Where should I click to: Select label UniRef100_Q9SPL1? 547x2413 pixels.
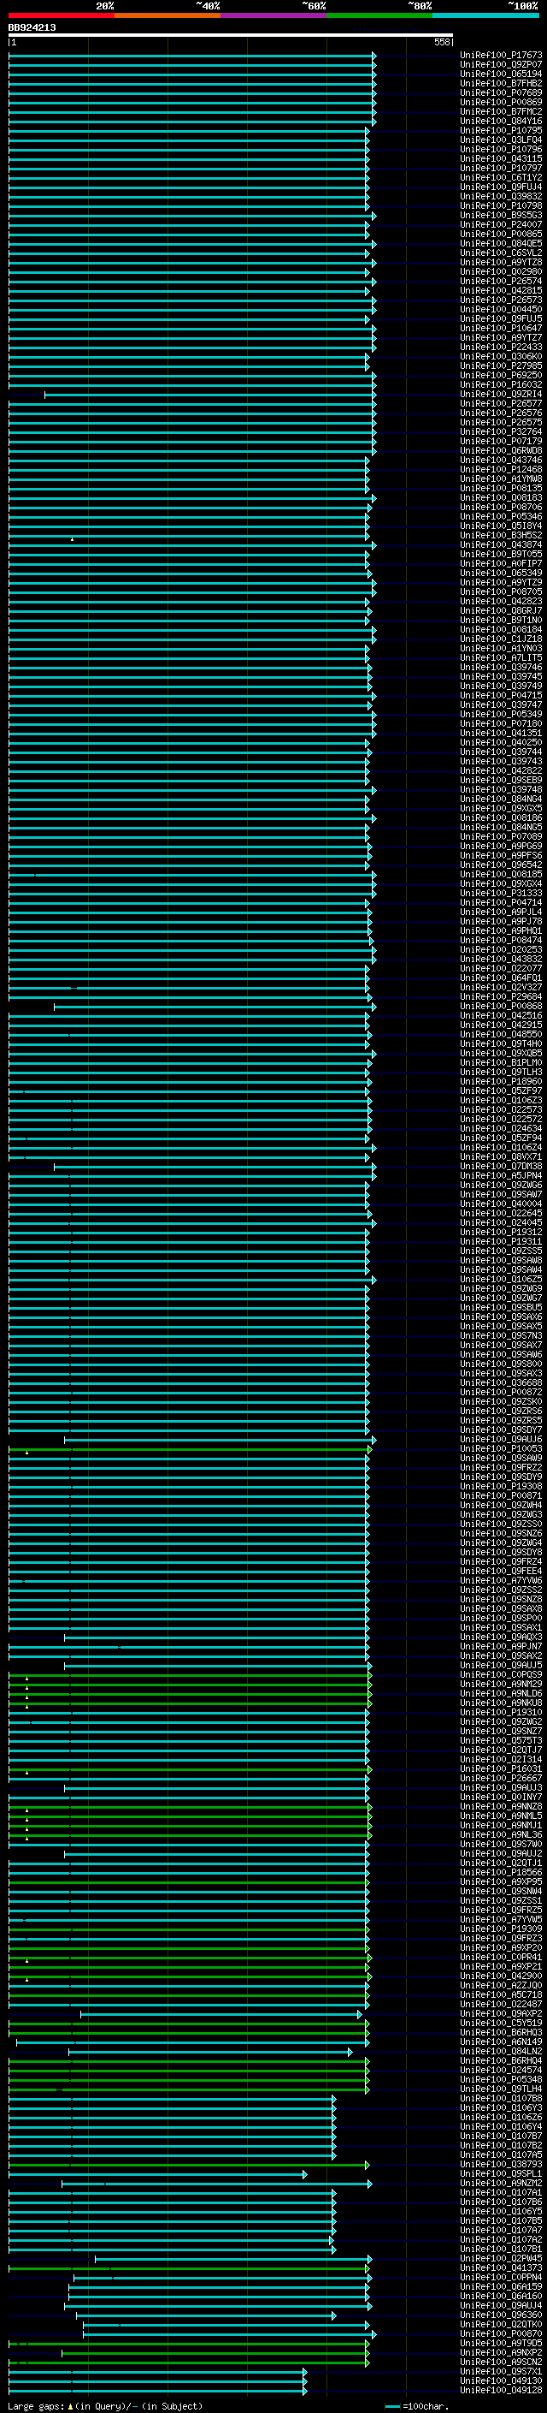point(501,2174)
